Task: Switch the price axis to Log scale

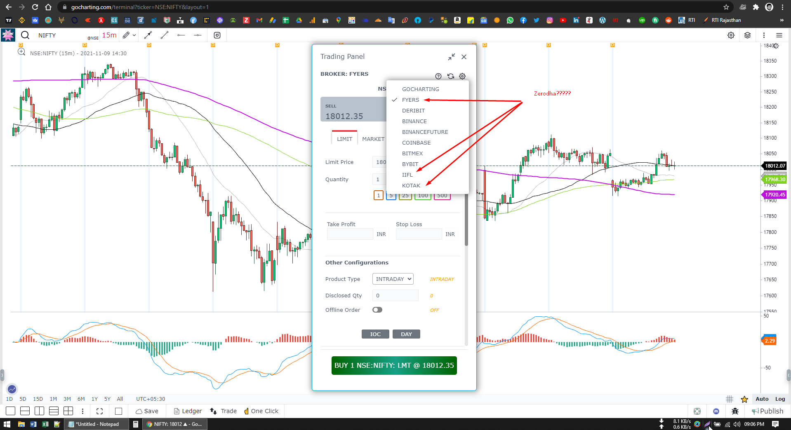Action: pyautogui.click(x=780, y=399)
